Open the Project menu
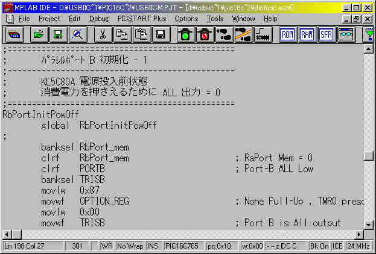 tap(49, 19)
